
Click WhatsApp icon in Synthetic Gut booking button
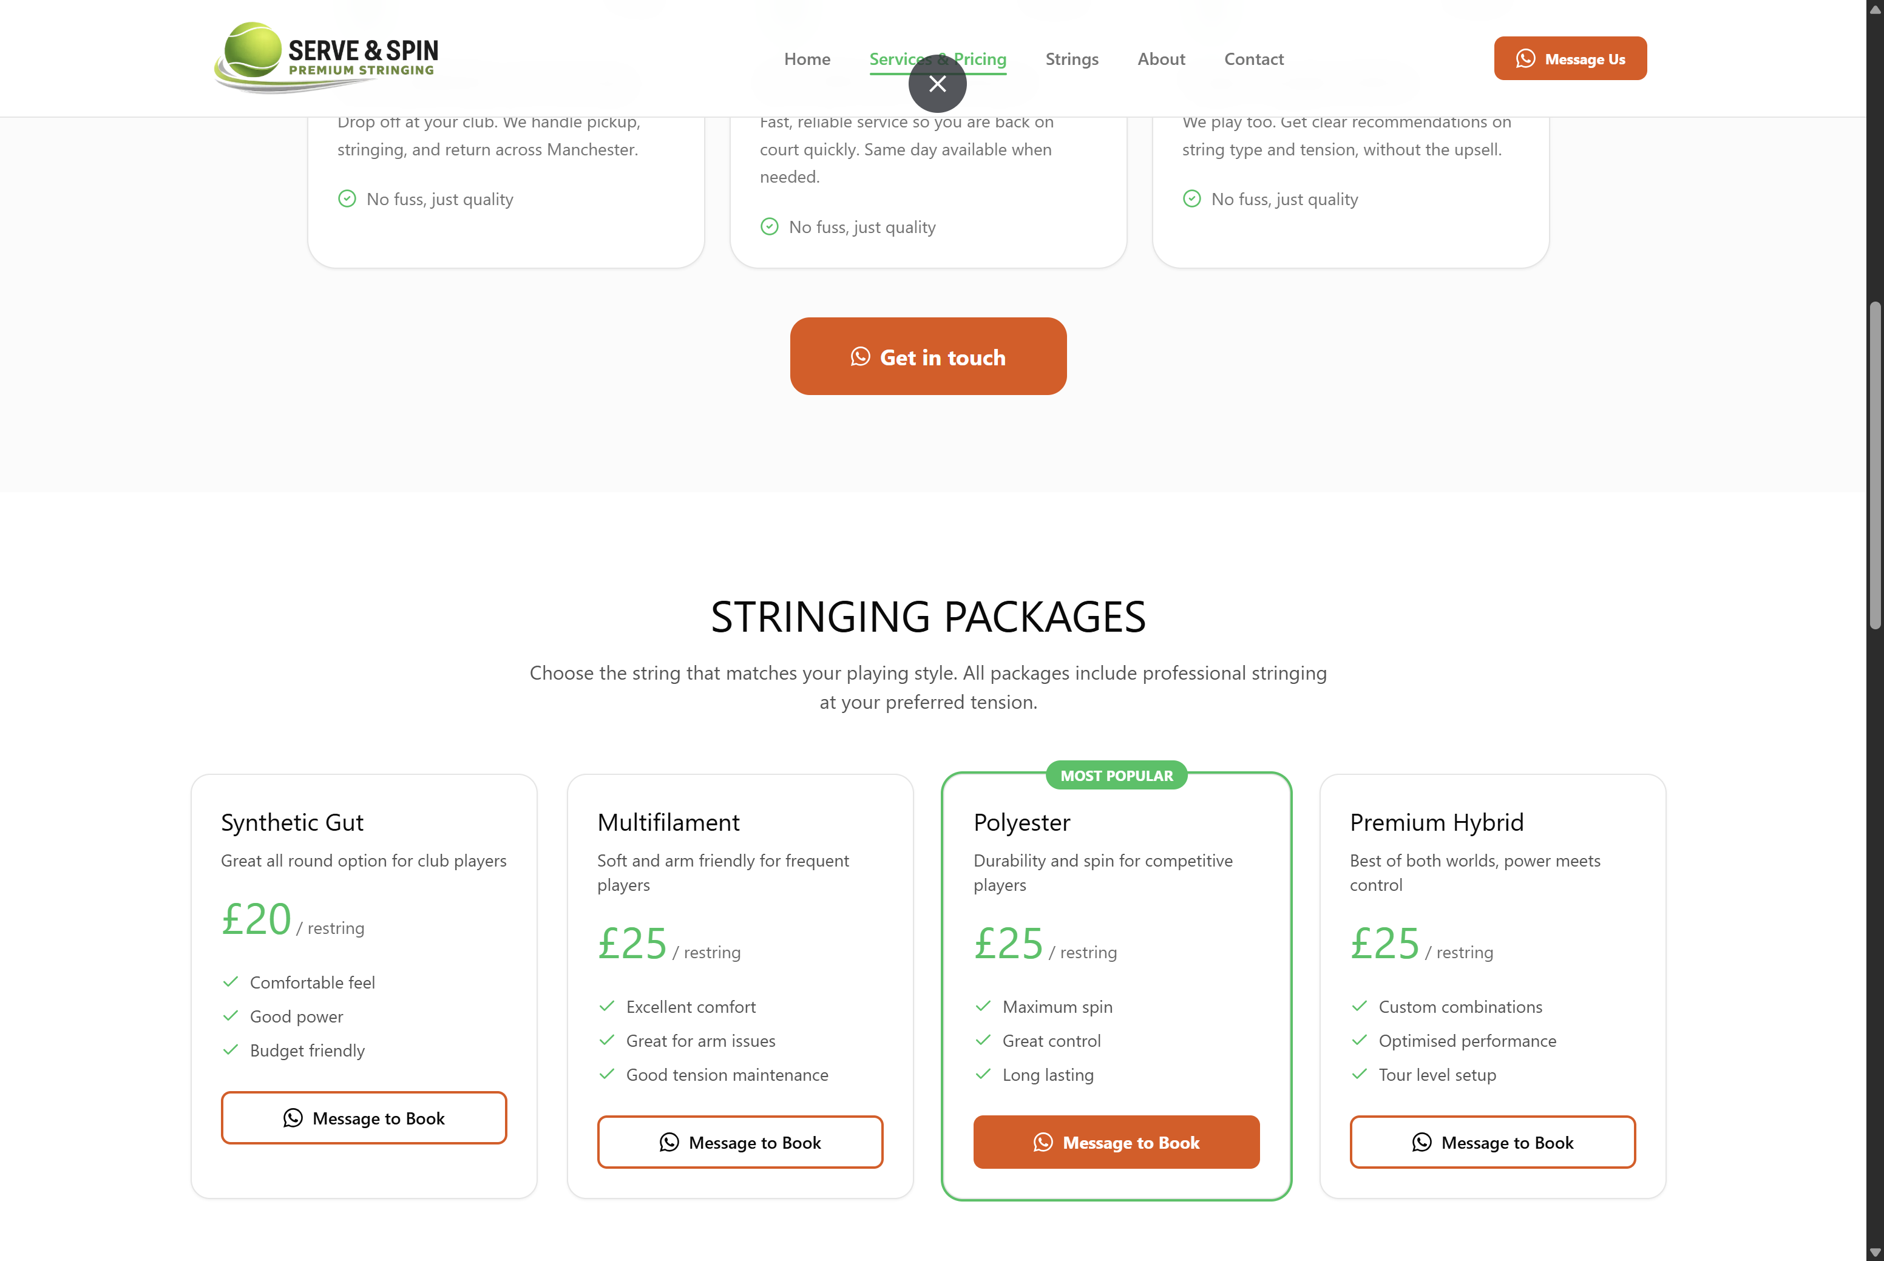(293, 1118)
